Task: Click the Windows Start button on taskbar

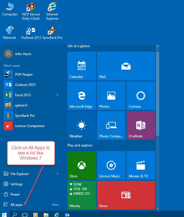Action: coord(5,214)
